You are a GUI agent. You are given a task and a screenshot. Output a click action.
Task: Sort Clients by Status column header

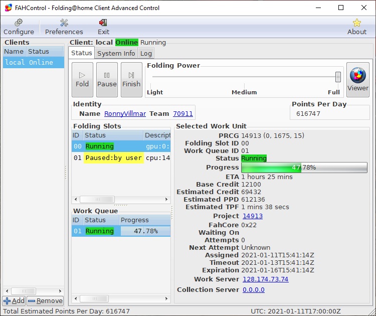tap(44, 51)
